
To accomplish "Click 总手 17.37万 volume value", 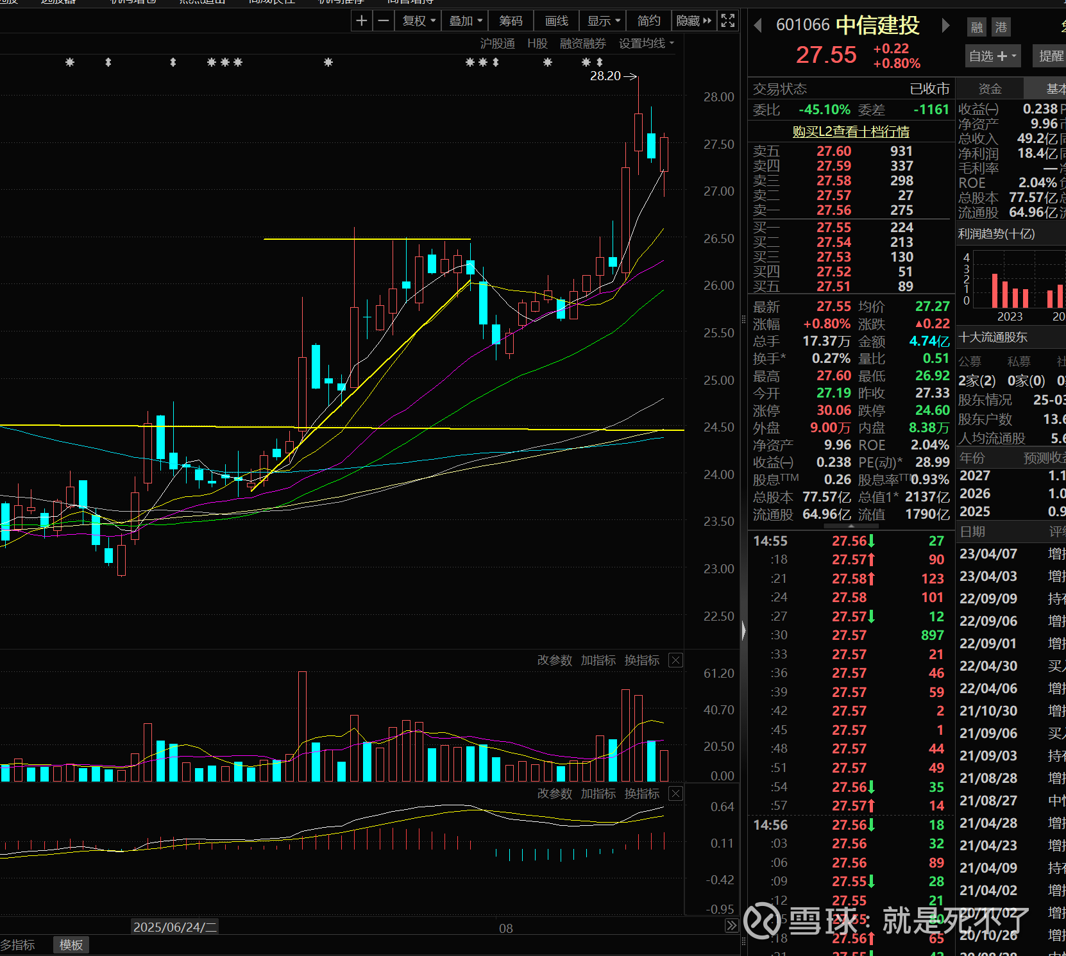I will click(x=827, y=341).
